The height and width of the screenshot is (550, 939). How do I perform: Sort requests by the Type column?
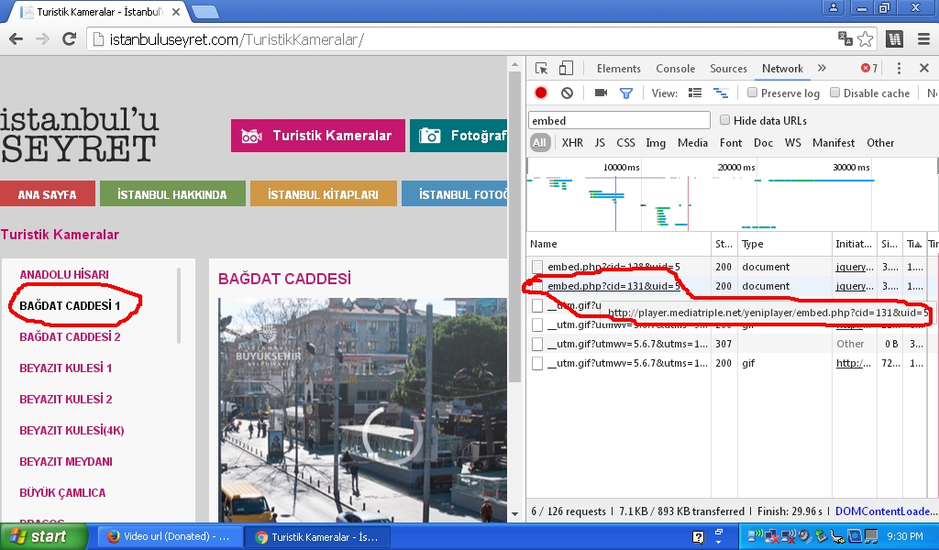[785, 244]
